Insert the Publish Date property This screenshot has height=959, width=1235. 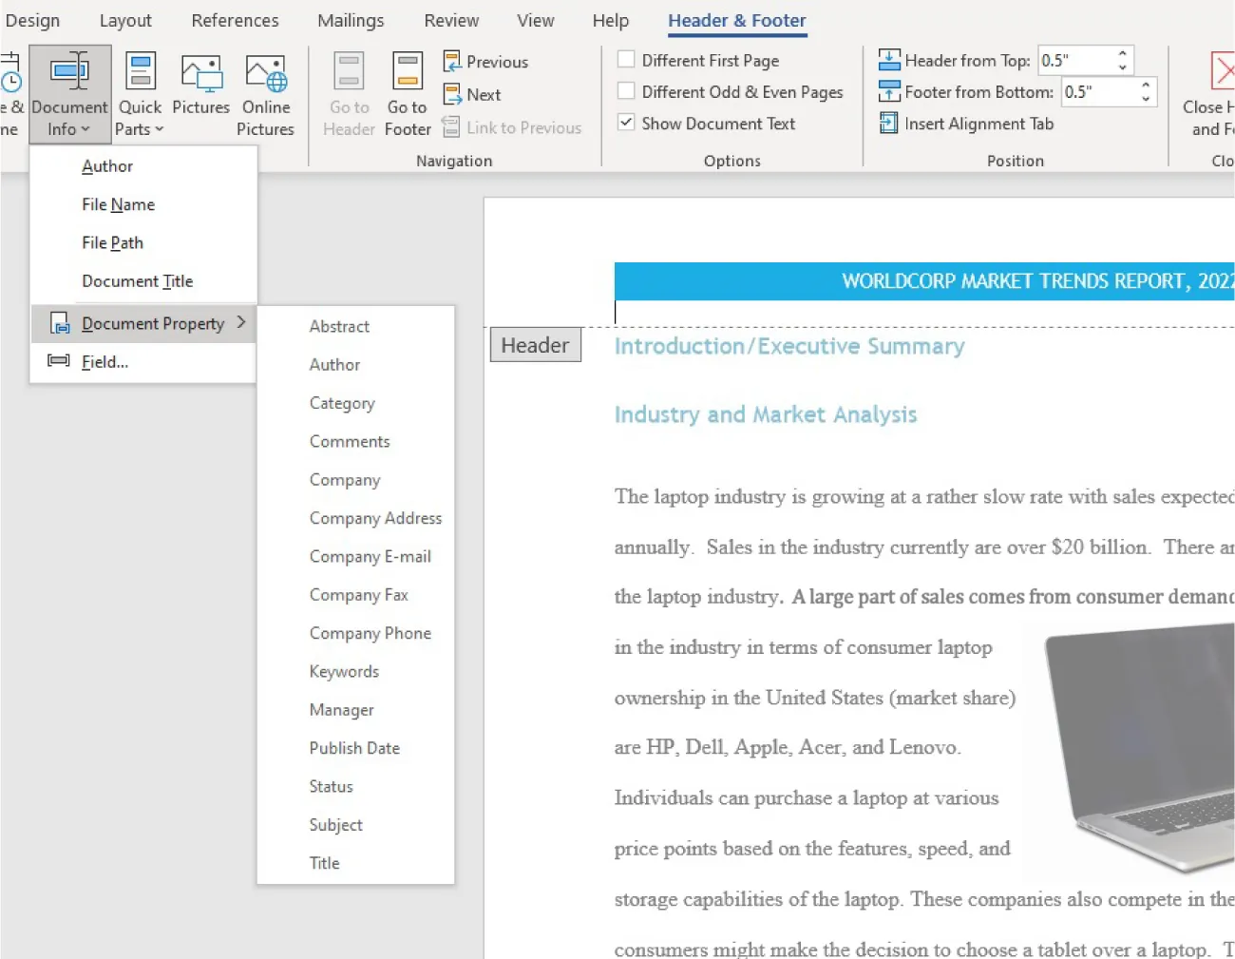[x=354, y=748]
